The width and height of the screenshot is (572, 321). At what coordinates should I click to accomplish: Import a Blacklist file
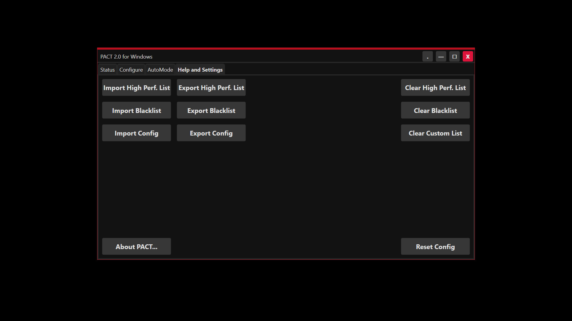tap(136, 110)
